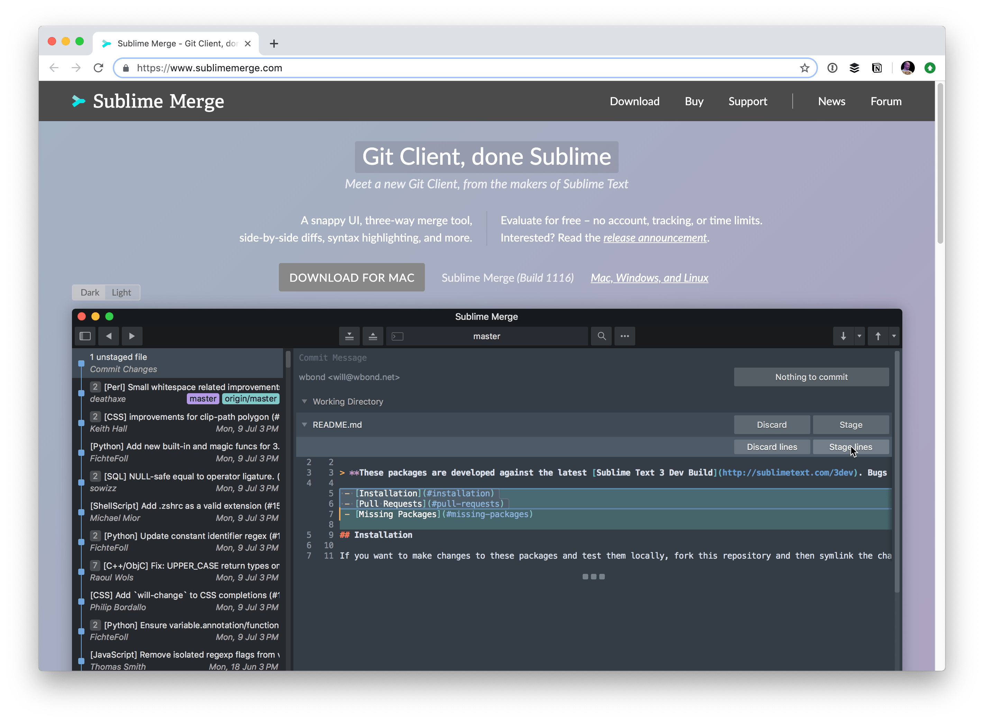Click the pop stash icon
This screenshot has width=984, height=722.
pos(373,336)
